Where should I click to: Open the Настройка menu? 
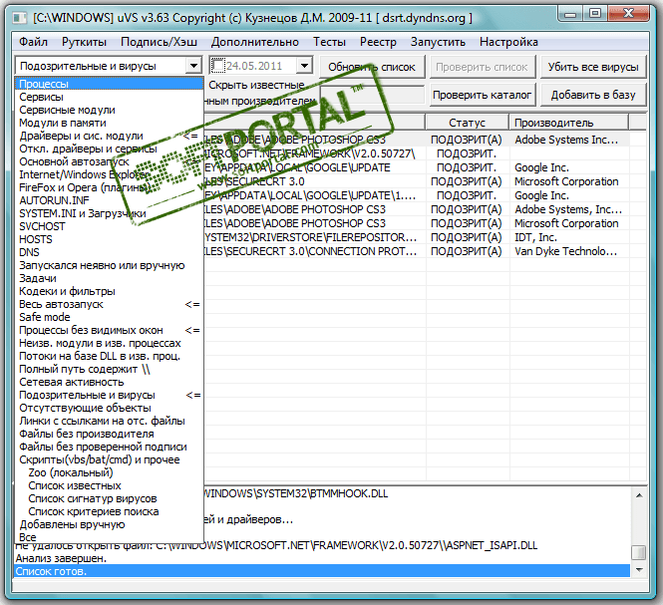tap(508, 42)
